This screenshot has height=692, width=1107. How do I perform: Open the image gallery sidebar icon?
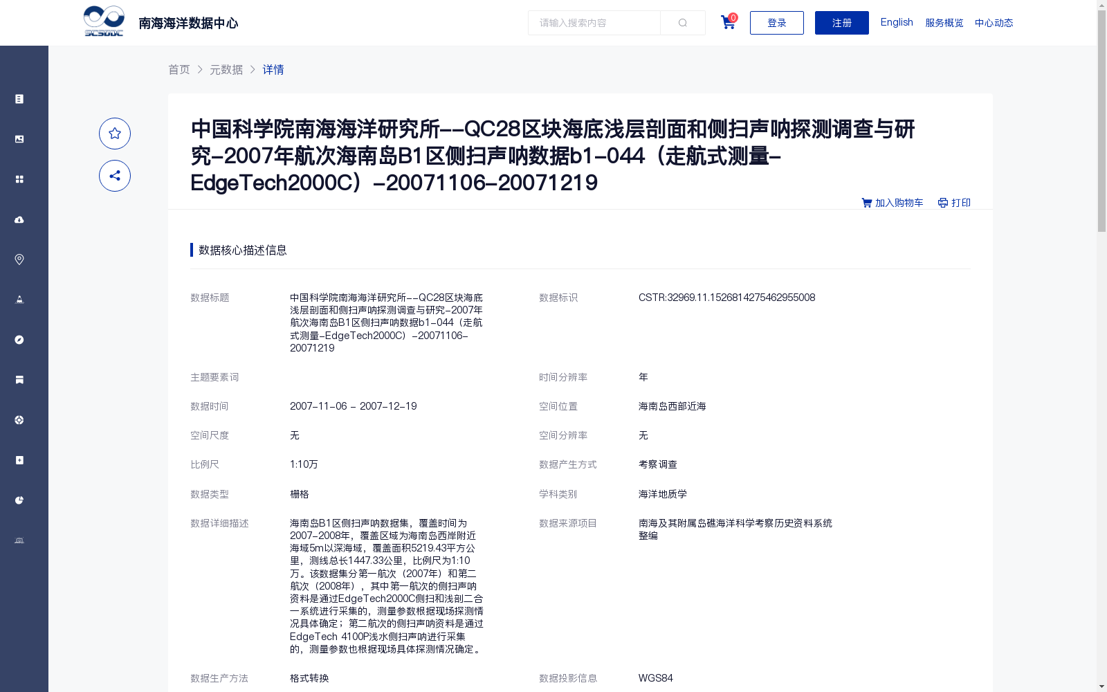coord(19,139)
